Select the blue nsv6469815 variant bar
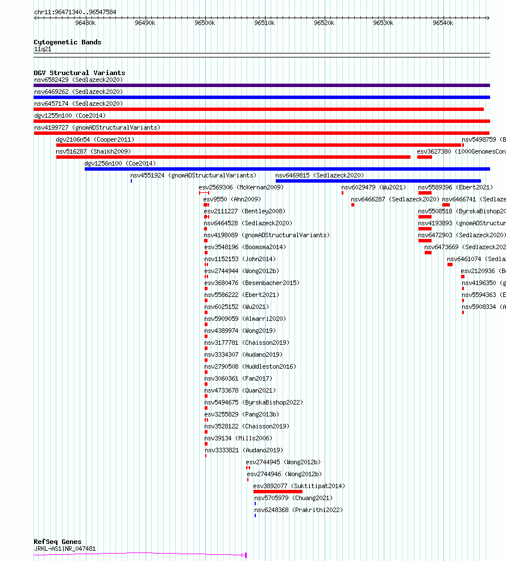Viewport: 506px width, 561px height. pyautogui.click(x=378, y=181)
